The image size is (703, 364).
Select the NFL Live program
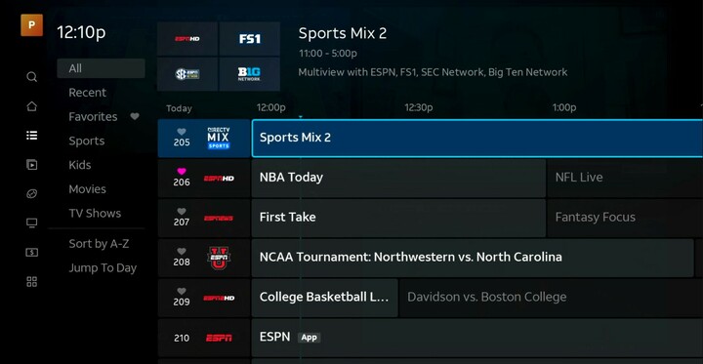click(x=625, y=178)
